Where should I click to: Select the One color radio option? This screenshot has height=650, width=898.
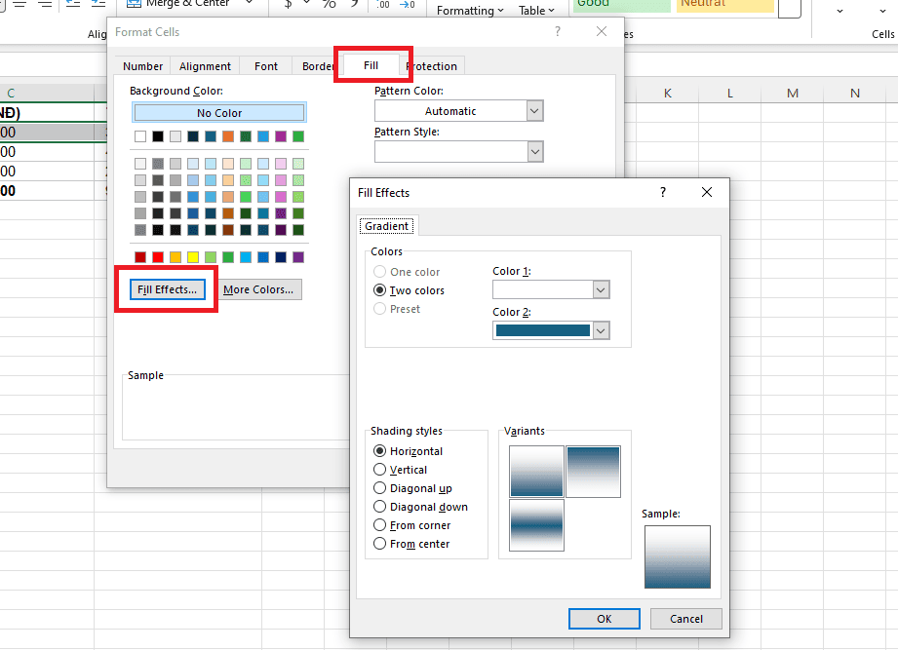point(407,272)
